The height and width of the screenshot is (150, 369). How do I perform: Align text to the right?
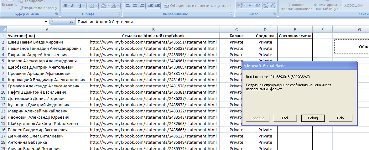pyautogui.click(x=142, y=6)
